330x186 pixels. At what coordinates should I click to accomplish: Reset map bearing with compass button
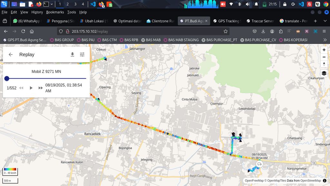click(x=324, y=64)
